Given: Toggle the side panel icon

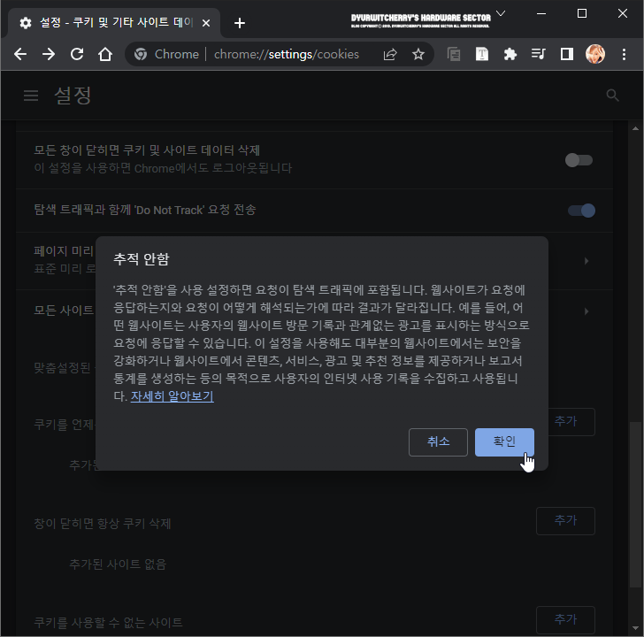Looking at the screenshot, I should [567, 54].
